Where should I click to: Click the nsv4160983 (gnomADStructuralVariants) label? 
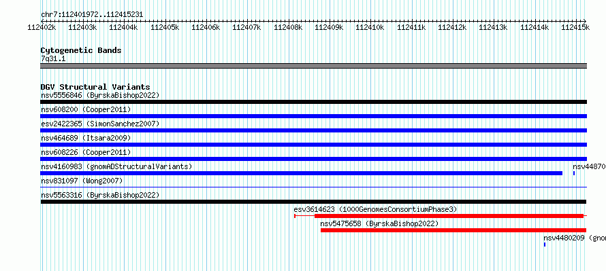(116, 166)
